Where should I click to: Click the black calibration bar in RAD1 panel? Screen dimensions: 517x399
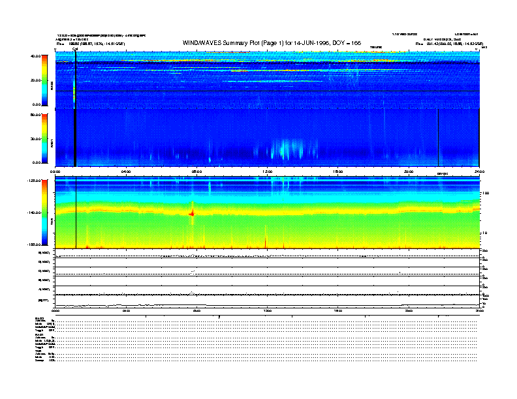(x=75, y=138)
